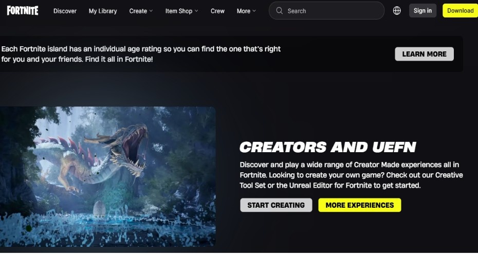Click the Fortnite logo
Viewport: 478px width, 255px height.
pyautogui.click(x=23, y=11)
